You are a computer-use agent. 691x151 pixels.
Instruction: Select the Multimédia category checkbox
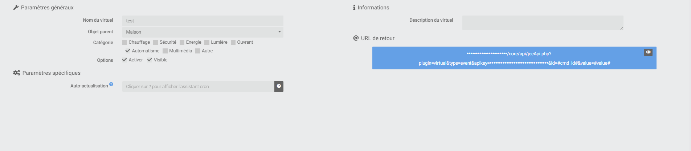click(x=165, y=51)
